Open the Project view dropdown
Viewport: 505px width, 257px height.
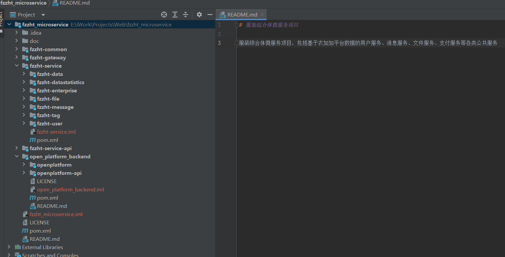click(43, 15)
